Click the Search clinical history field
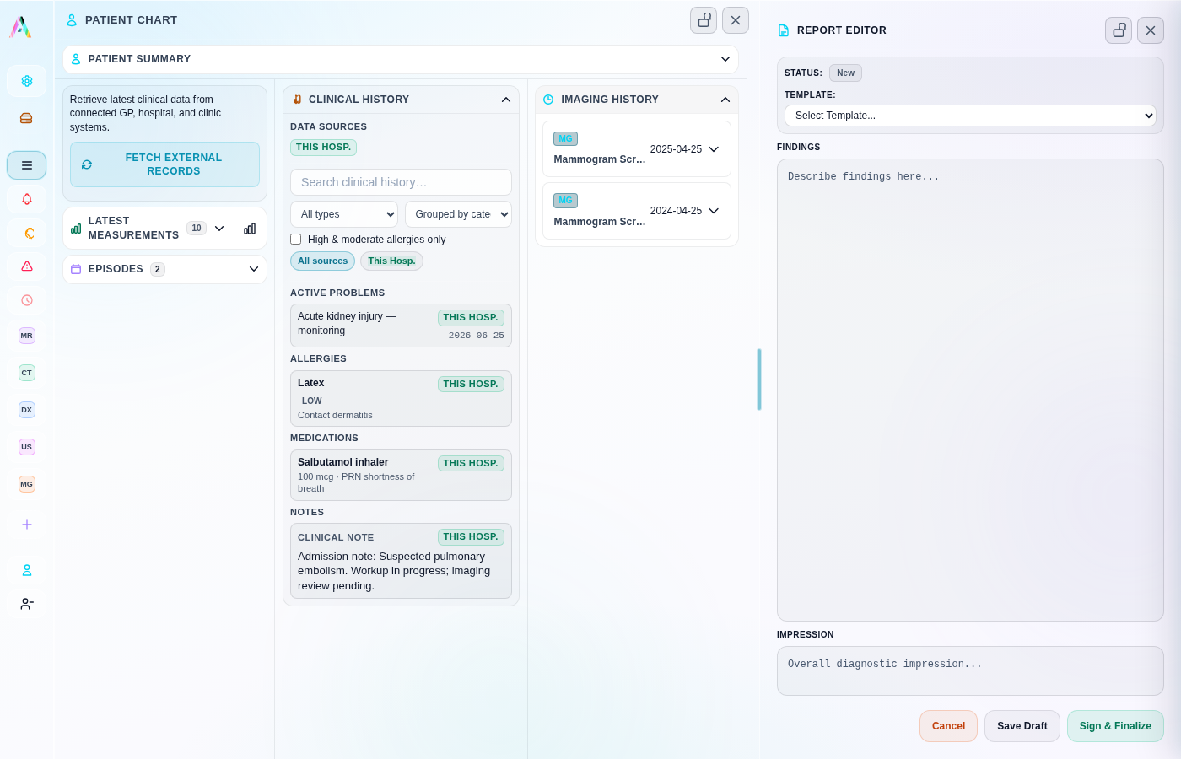This screenshot has width=1181, height=759. (401, 182)
